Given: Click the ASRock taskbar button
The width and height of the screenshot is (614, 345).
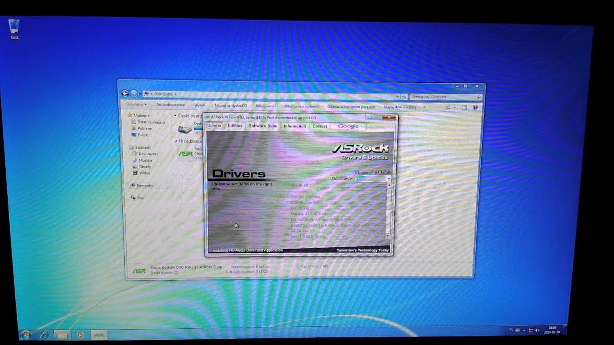Looking at the screenshot, I should tap(99, 335).
